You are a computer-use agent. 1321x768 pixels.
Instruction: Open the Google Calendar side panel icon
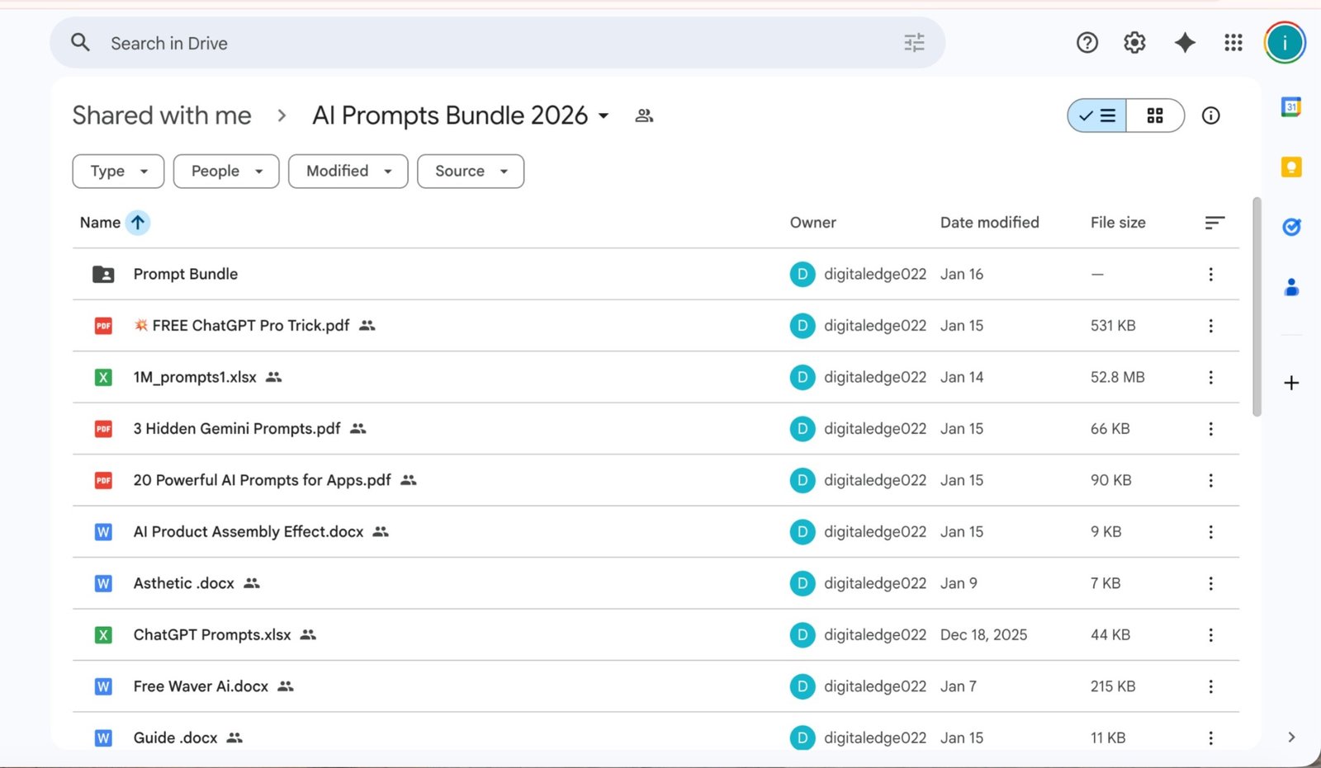click(1291, 107)
